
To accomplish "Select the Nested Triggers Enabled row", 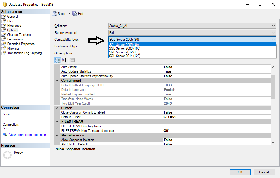I will pyautogui.click(x=166, y=94).
